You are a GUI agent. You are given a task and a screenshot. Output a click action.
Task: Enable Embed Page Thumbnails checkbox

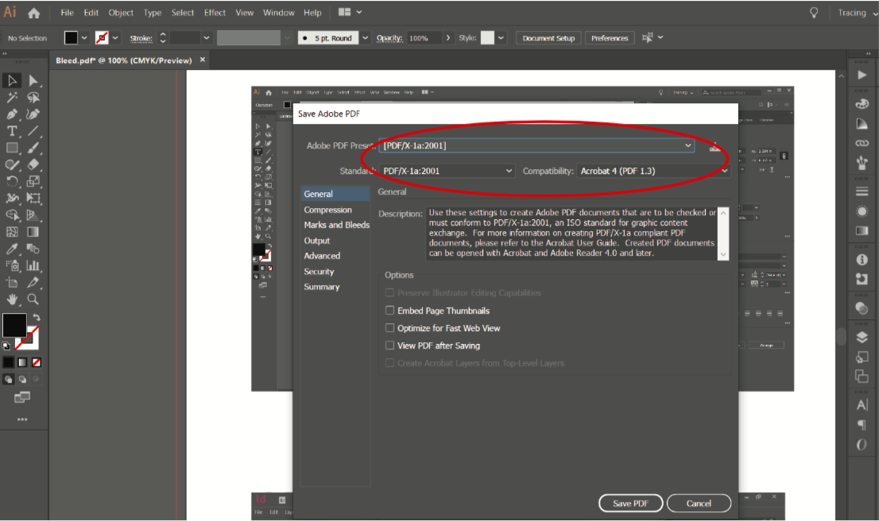tap(389, 311)
